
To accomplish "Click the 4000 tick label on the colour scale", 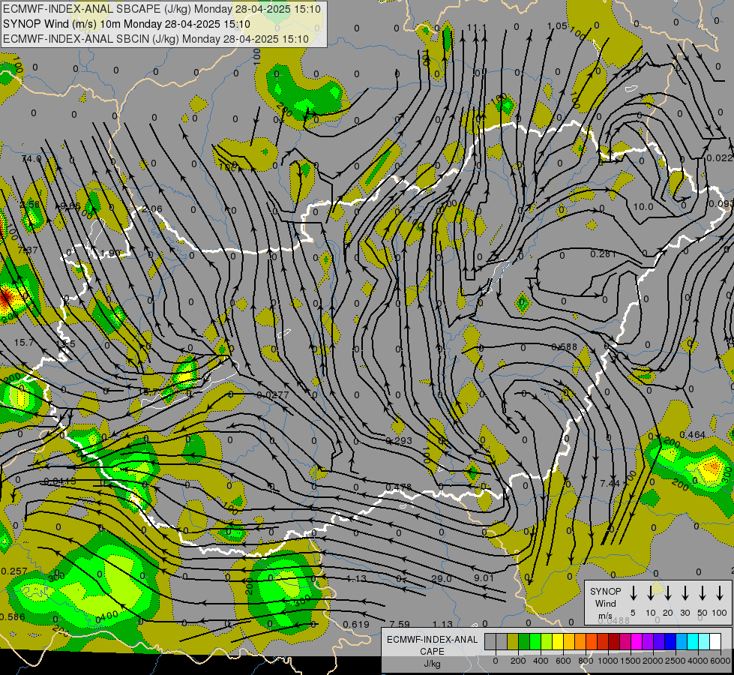I will coord(697,661).
